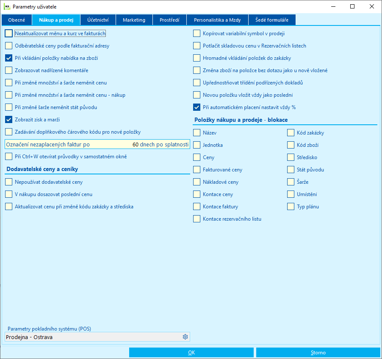Viewport: 382px width, 359px height.
Task: Check the Stát původu blocking checkbox
Action: click(x=291, y=170)
